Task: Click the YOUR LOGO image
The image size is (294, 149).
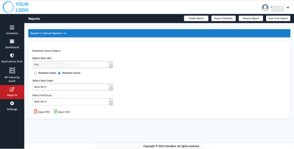Action: coord(16,7)
